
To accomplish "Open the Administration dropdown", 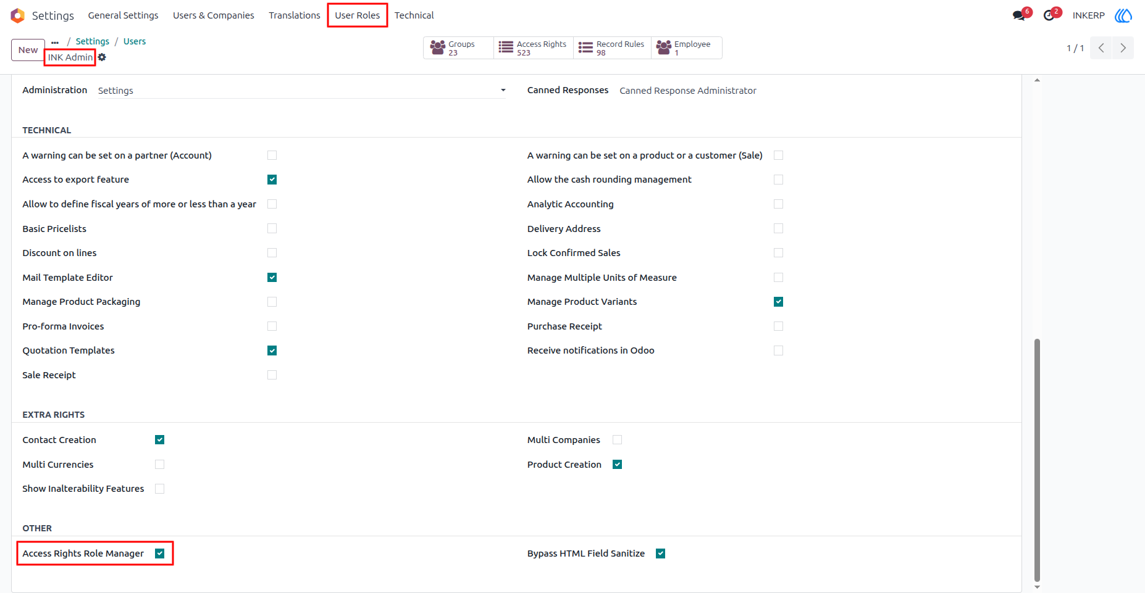I will pos(302,91).
